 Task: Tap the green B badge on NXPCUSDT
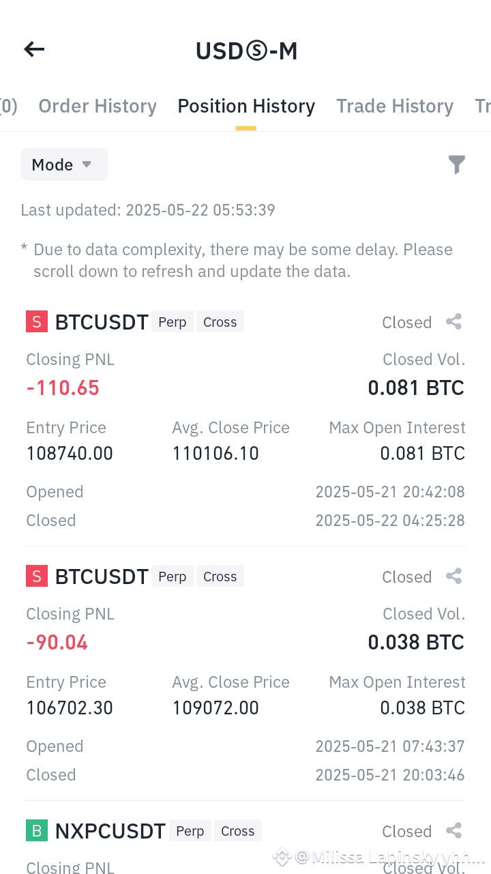[x=37, y=831]
